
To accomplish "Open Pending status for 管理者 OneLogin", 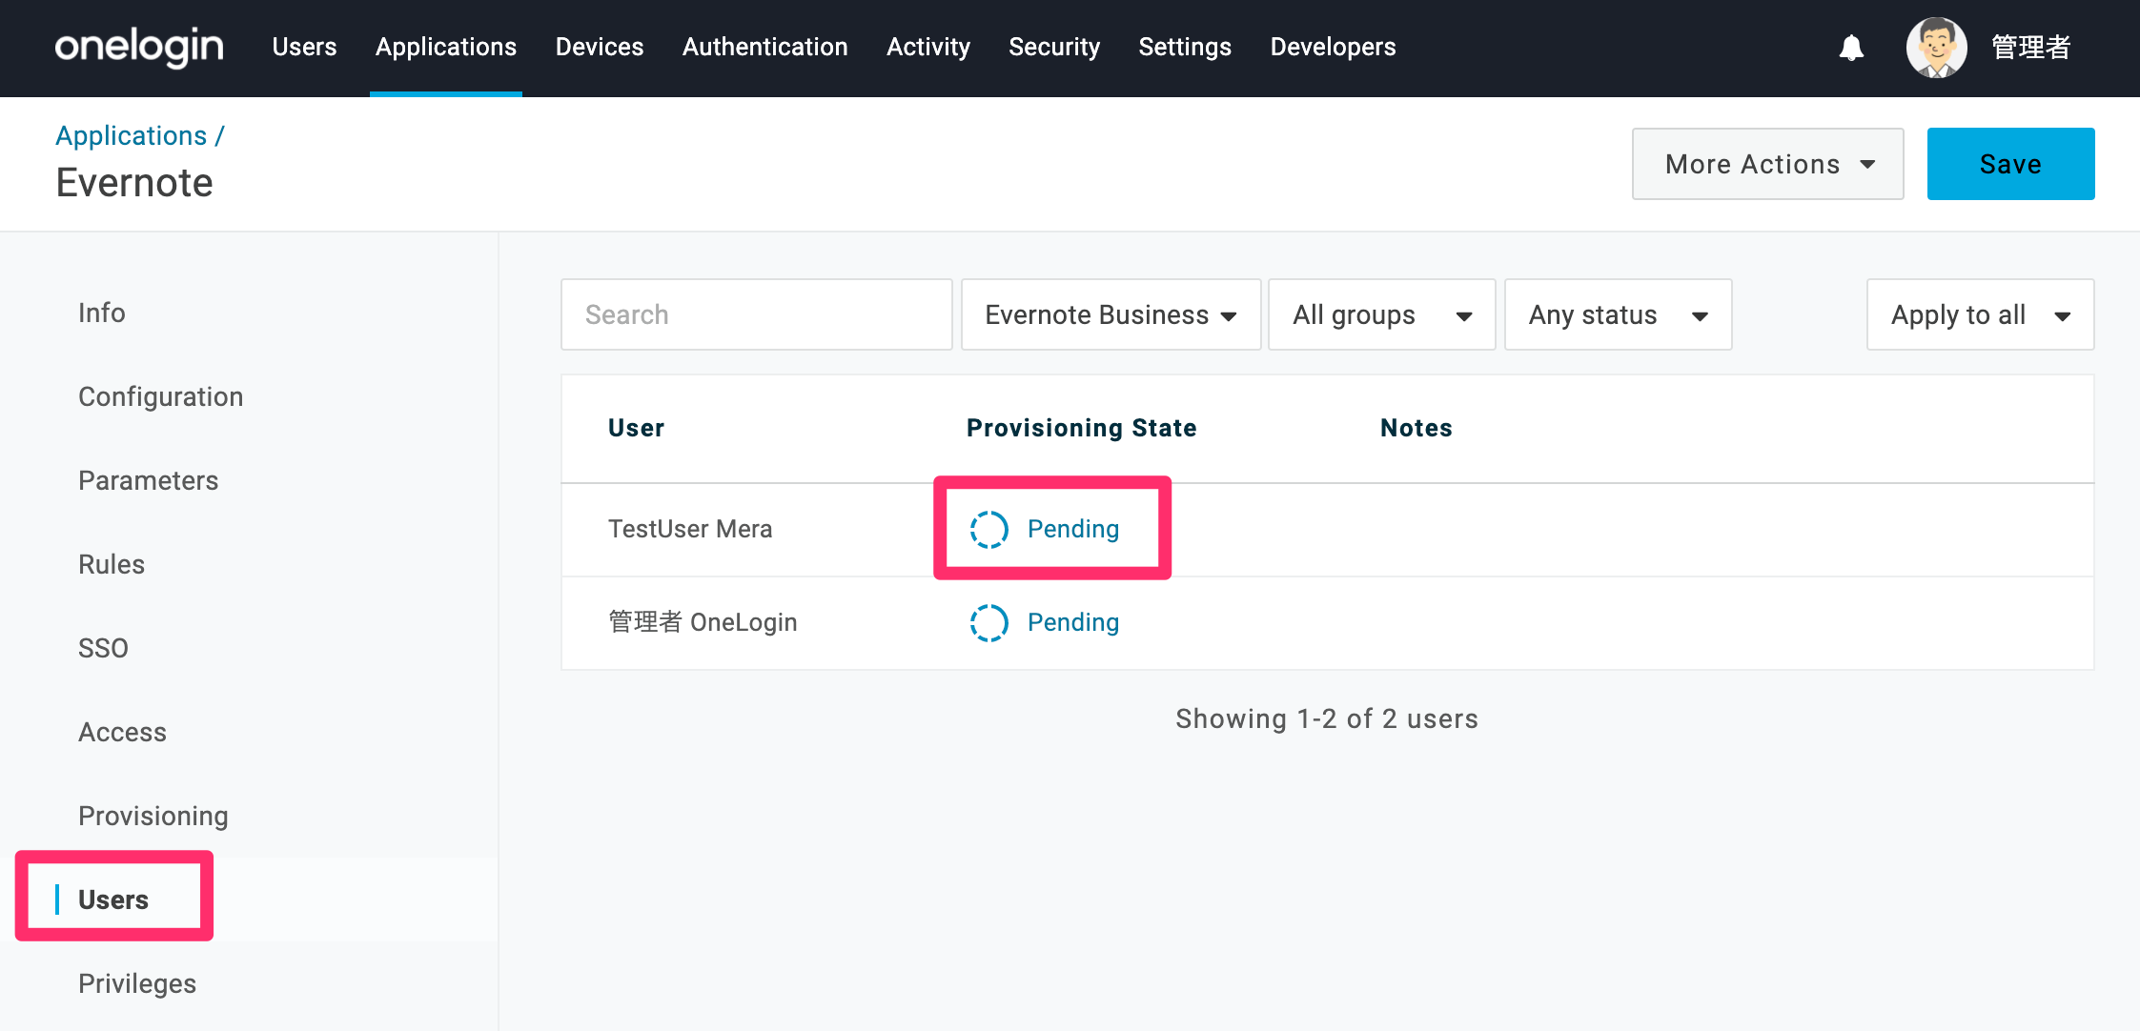I will pyautogui.click(x=1072, y=622).
